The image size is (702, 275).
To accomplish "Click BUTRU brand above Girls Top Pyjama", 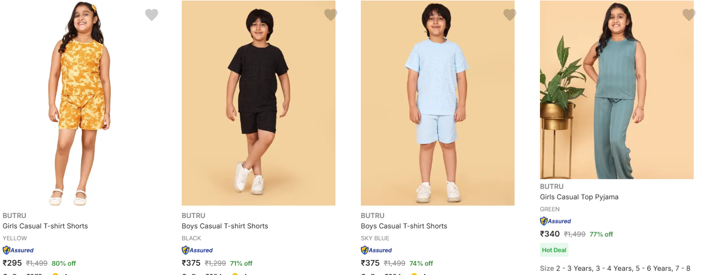I will [x=551, y=186].
